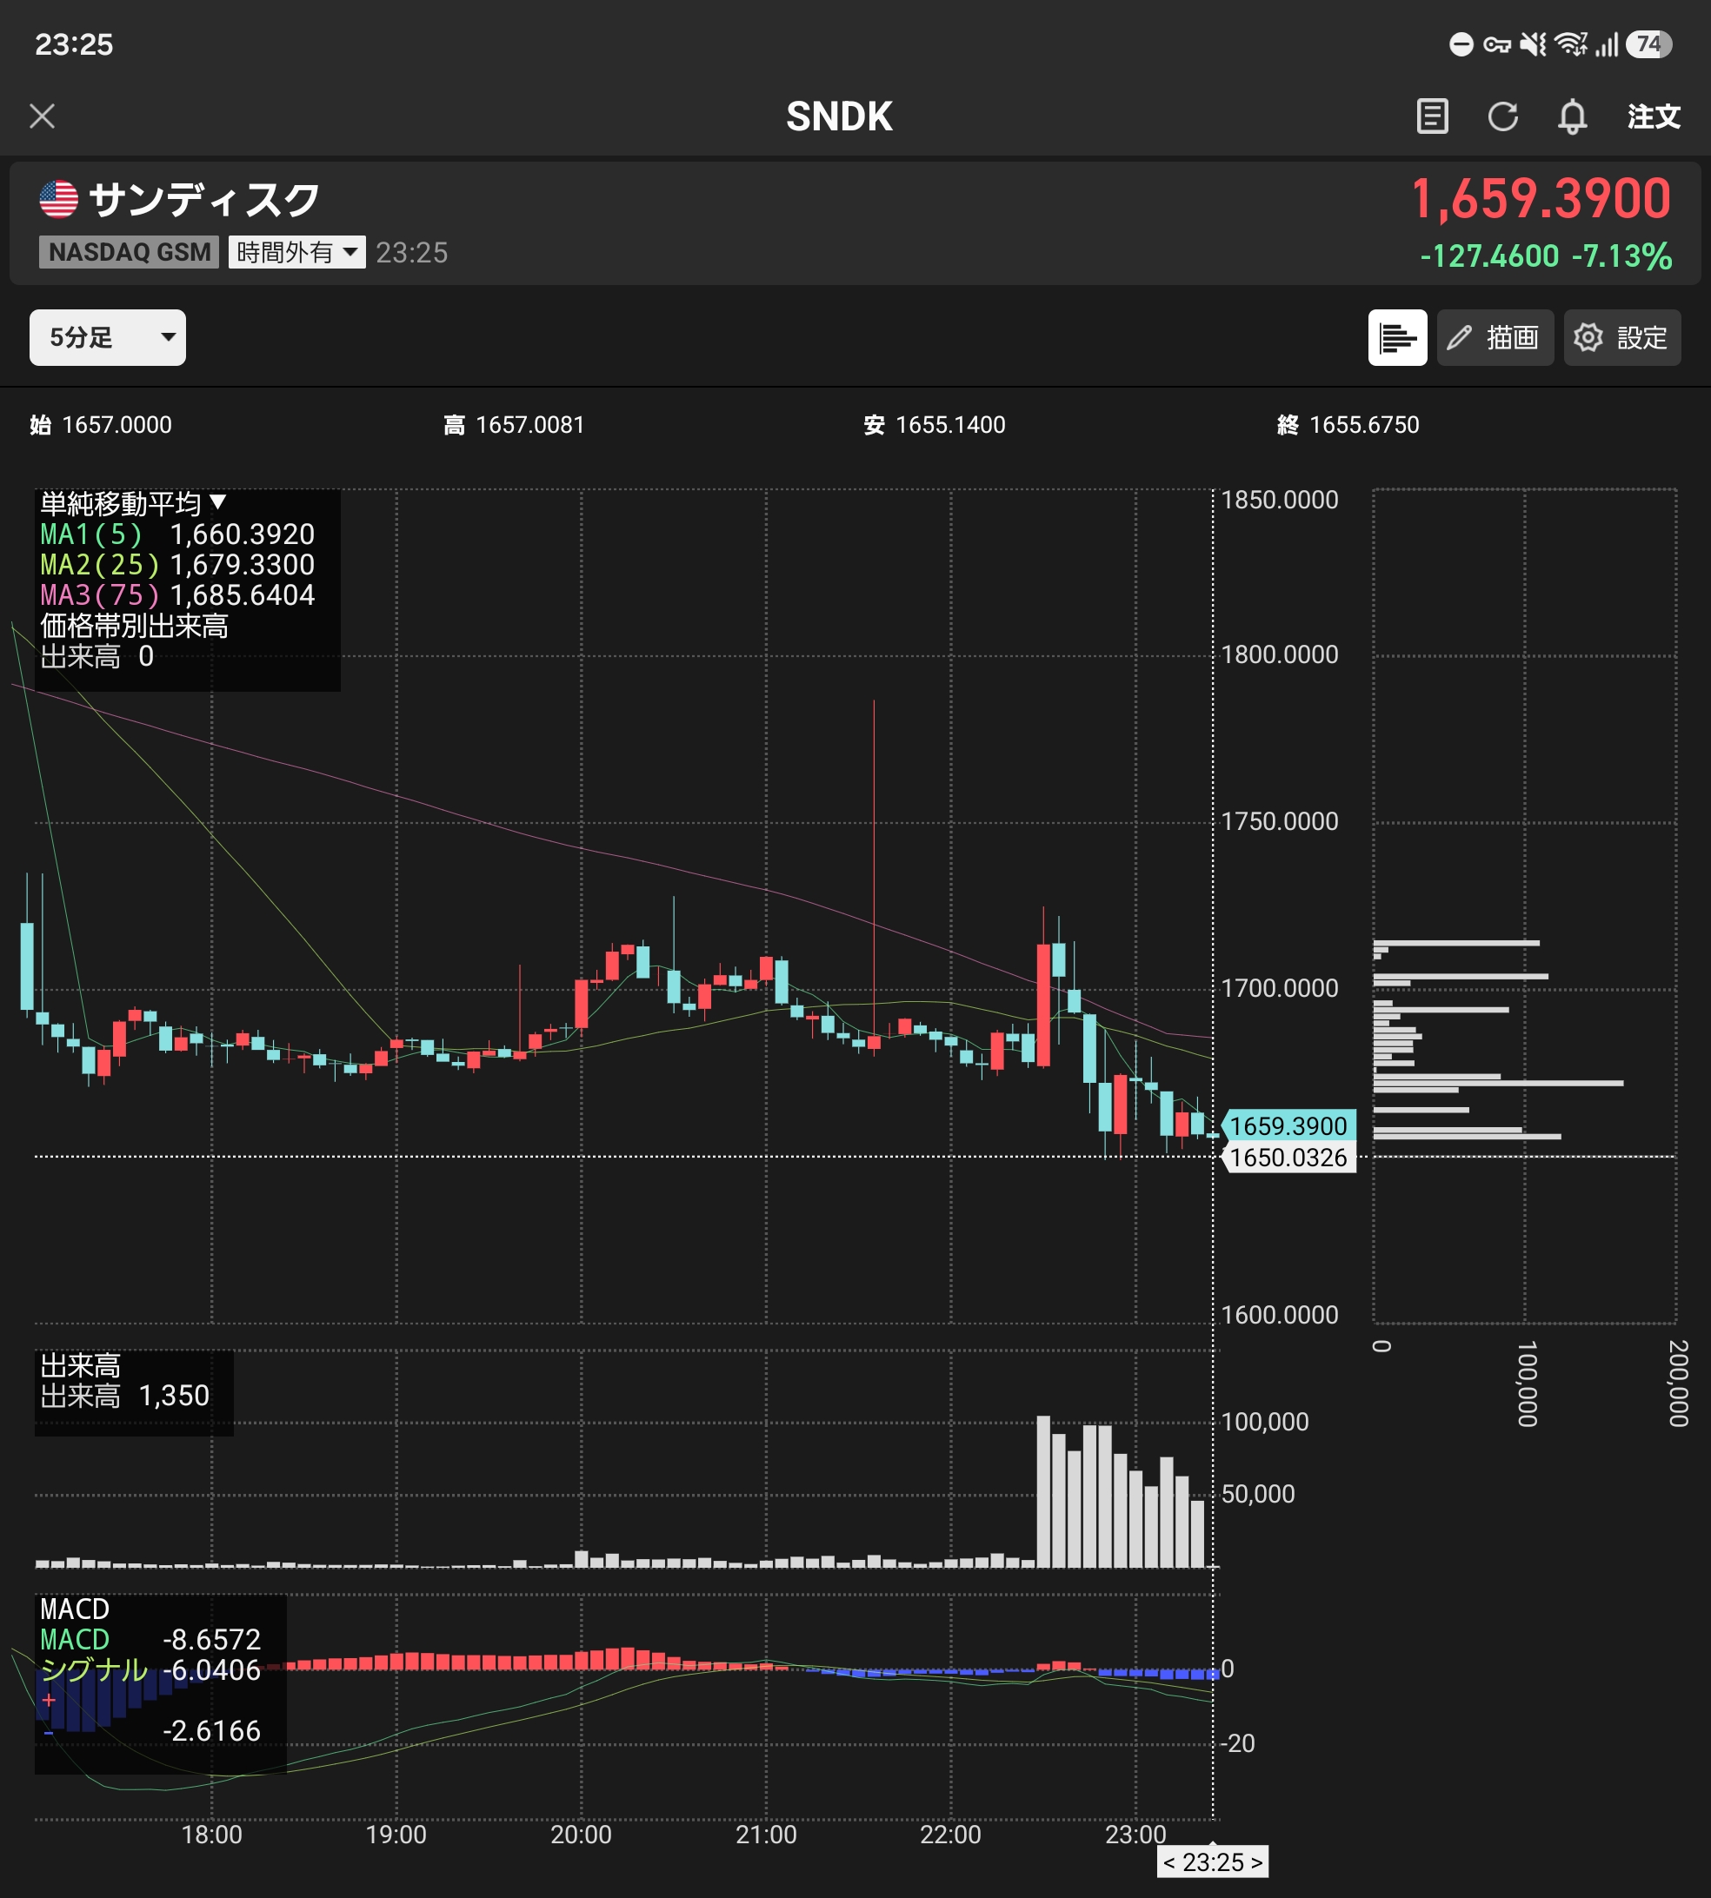Tap the 安 1655.1400 low value
Image resolution: width=1711 pixels, height=1898 pixels.
(935, 425)
